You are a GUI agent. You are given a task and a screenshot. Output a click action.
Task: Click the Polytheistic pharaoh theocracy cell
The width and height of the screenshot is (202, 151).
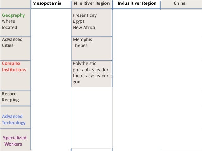92,74
